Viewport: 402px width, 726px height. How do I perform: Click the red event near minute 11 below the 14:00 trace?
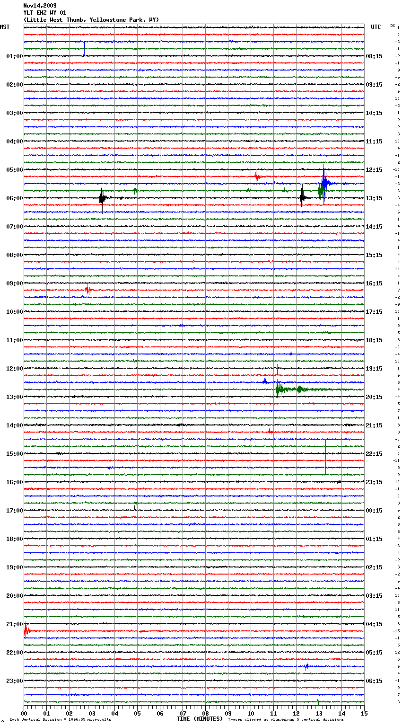[269, 432]
